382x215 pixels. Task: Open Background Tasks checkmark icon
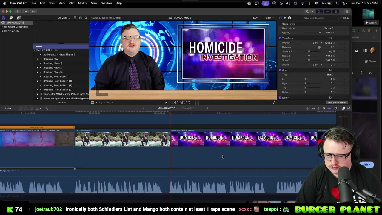pyautogui.click(x=34, y=11)
